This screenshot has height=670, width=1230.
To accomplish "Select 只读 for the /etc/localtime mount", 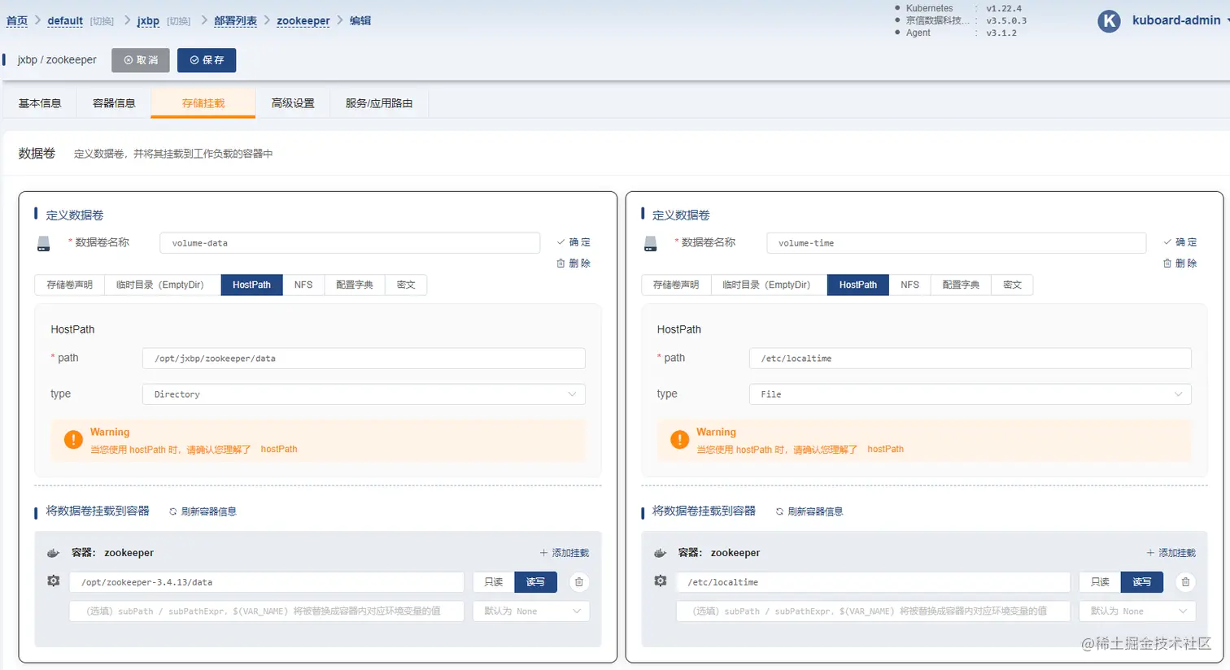I will point(1100,582).
